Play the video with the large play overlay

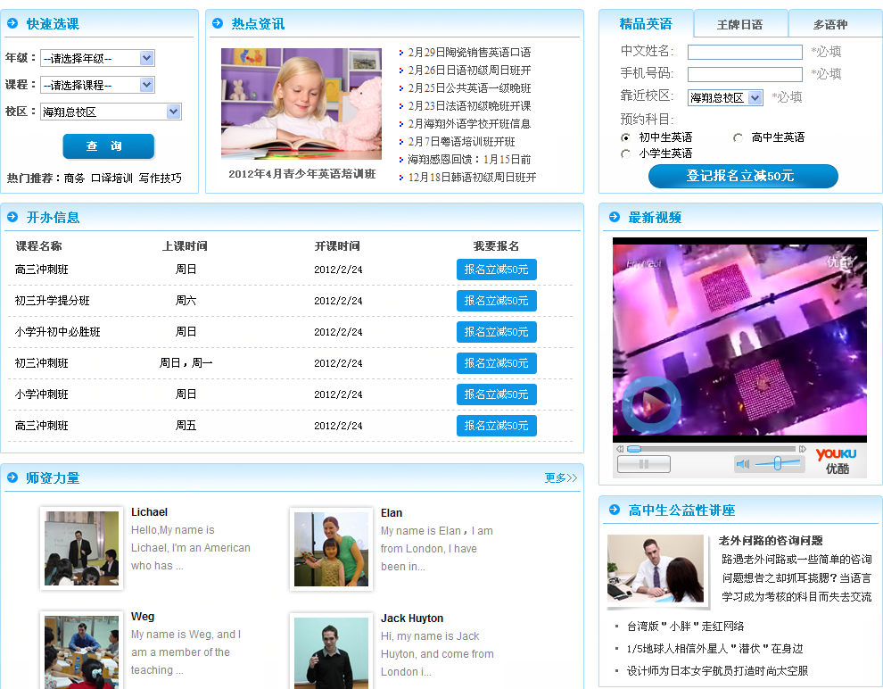(650, 404)
